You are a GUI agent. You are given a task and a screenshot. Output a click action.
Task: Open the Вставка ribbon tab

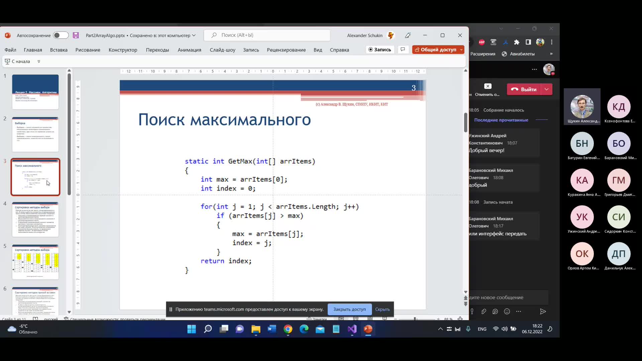coord(59,50)
